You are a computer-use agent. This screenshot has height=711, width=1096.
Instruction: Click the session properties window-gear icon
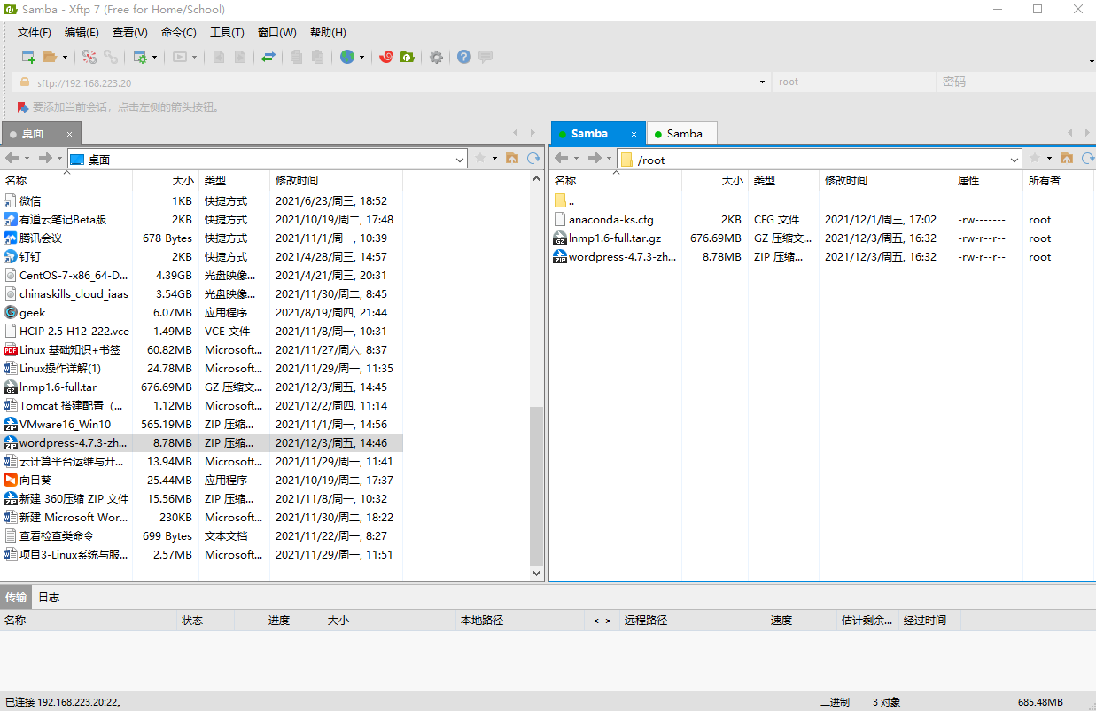coord(140,57)
